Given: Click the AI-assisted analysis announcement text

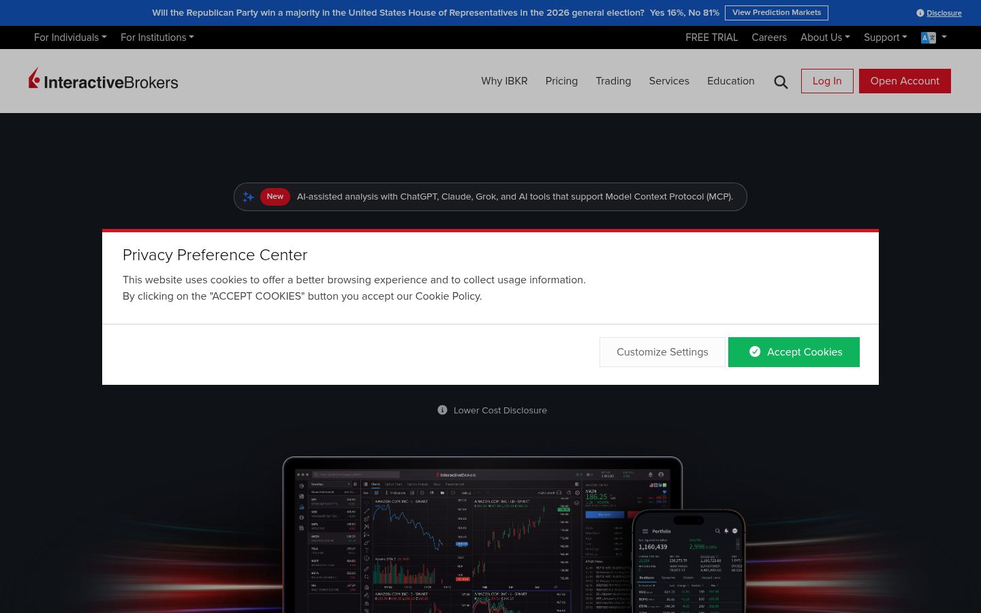Looking at the screenshot, I should click(515, 197).
